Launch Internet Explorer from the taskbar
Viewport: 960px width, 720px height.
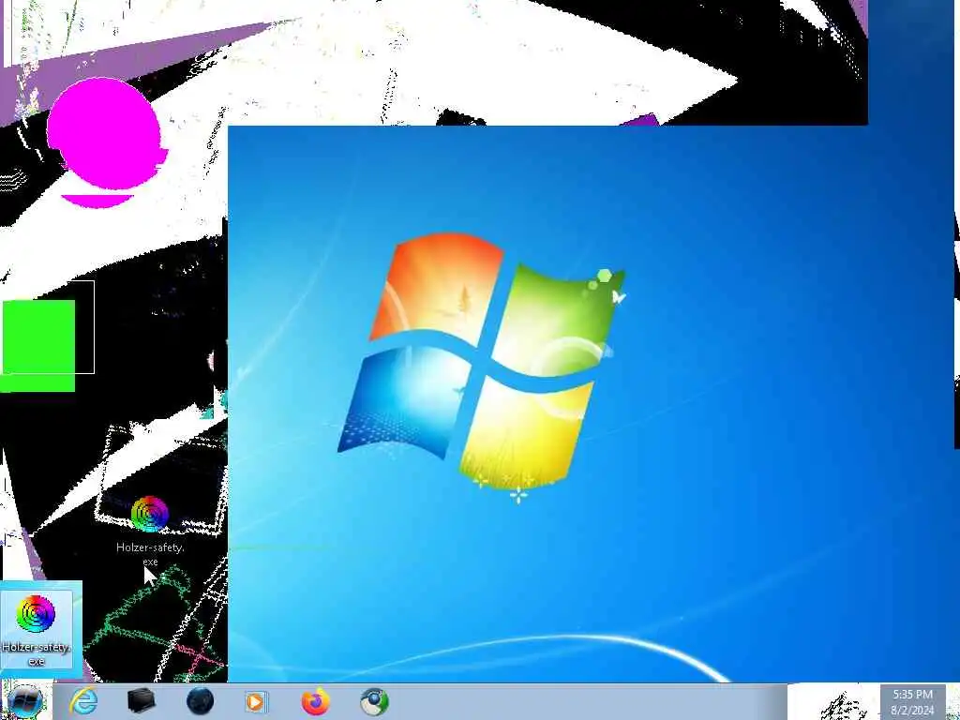click(83, 701)
